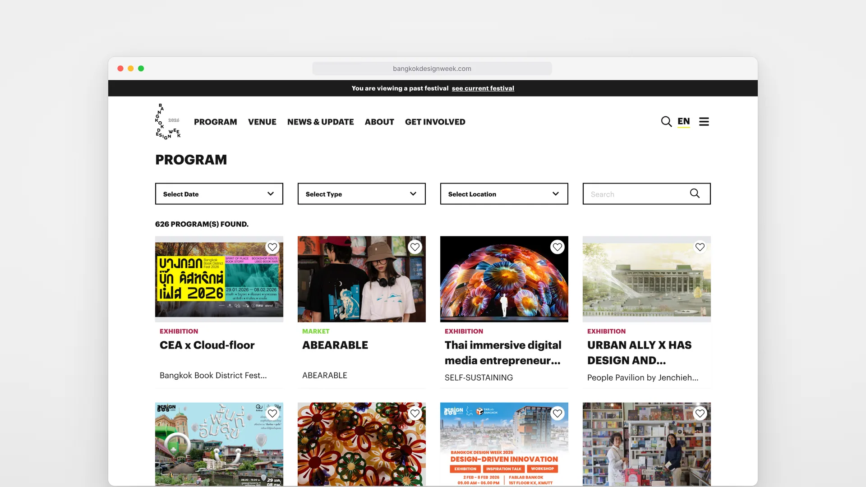Open the PROGRAM menu item
Screen dimensions: 866x487
coord(216,122)
